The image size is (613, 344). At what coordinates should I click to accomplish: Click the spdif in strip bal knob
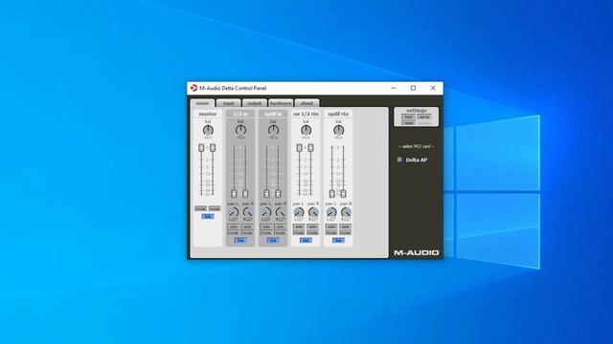coord(273,130)
